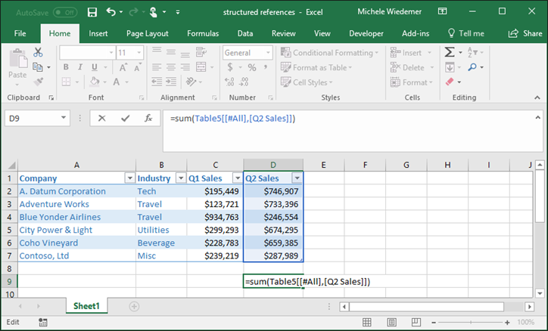Click the Share button

525,33
